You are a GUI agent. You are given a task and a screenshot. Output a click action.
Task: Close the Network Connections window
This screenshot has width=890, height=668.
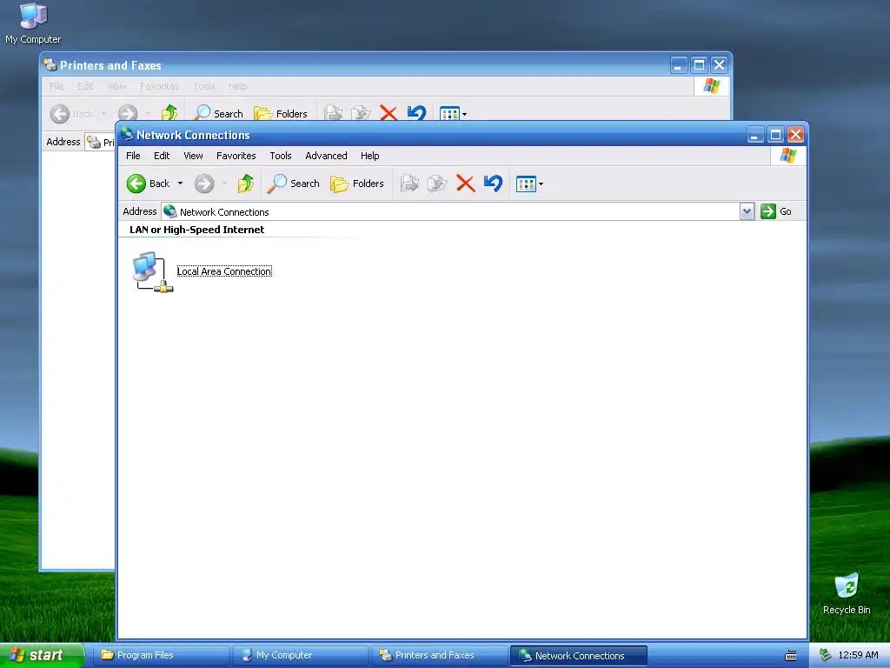pyautogui.click(x=796, y=135)
